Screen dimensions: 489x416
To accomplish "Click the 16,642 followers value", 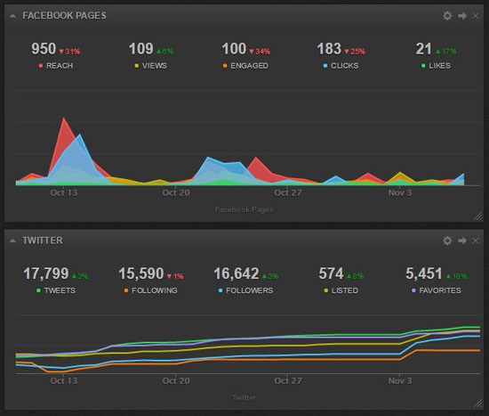I will coord(236,273).
